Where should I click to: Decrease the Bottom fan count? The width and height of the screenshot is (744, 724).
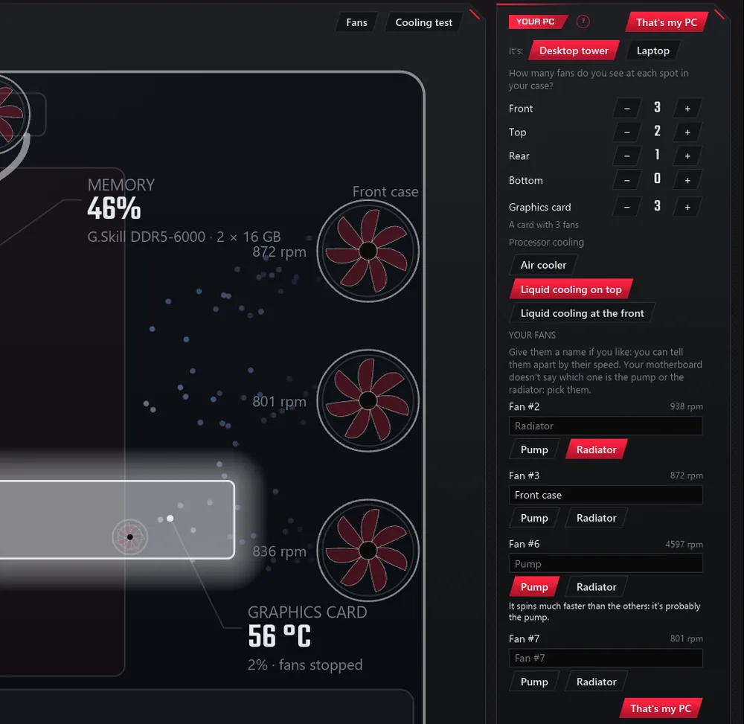pos(626,180)
